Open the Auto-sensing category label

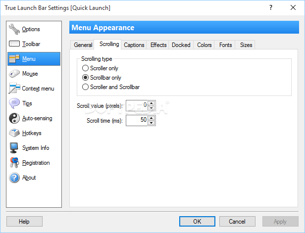(x=37, y=118)
